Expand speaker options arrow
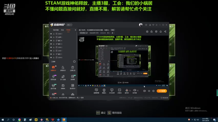This screenshot has height=122, width=218. pyautogui.click(x=138, y=91)
